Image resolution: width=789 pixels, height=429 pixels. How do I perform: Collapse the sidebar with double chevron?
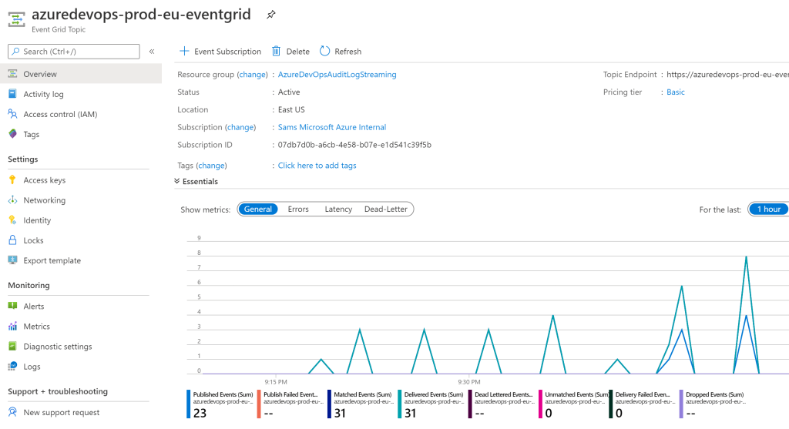(x=152, y=52)
